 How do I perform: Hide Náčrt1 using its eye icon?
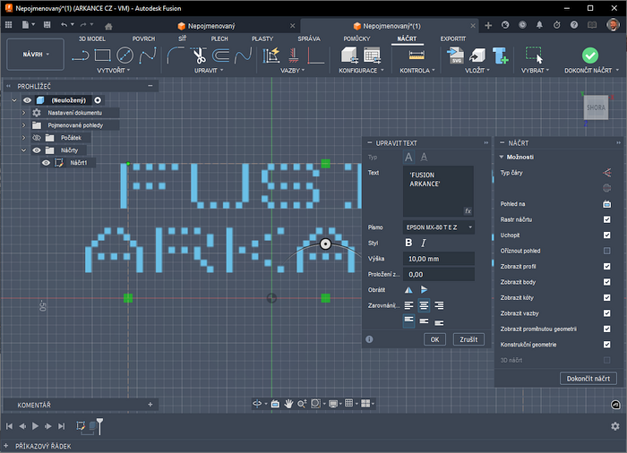[46, 163]
